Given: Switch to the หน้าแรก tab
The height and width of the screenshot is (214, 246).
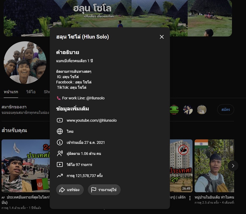Looking at the screenshot, I should 11,92.
